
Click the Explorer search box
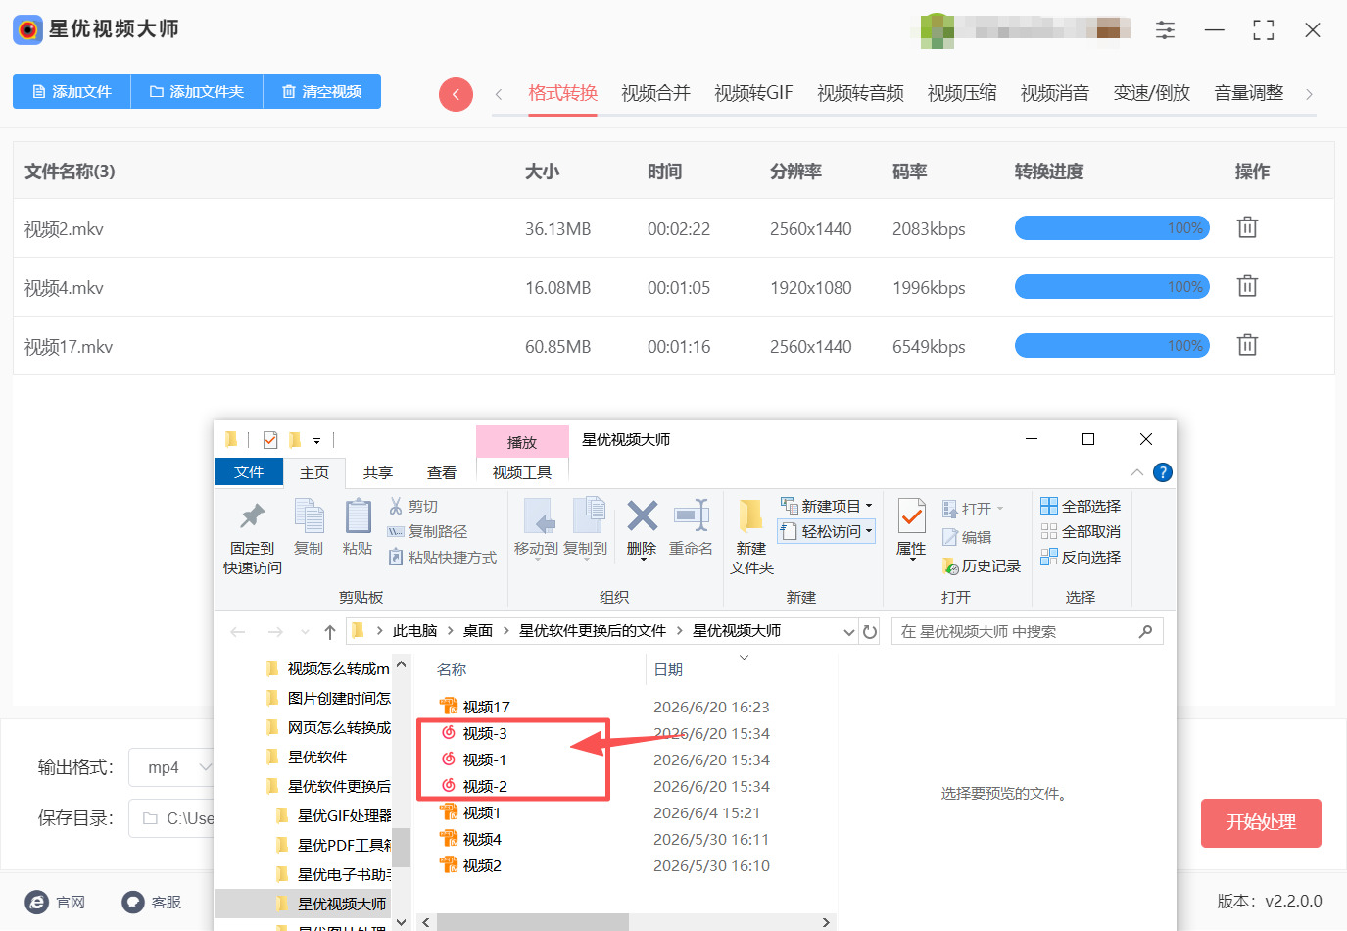pos(1027,632)
